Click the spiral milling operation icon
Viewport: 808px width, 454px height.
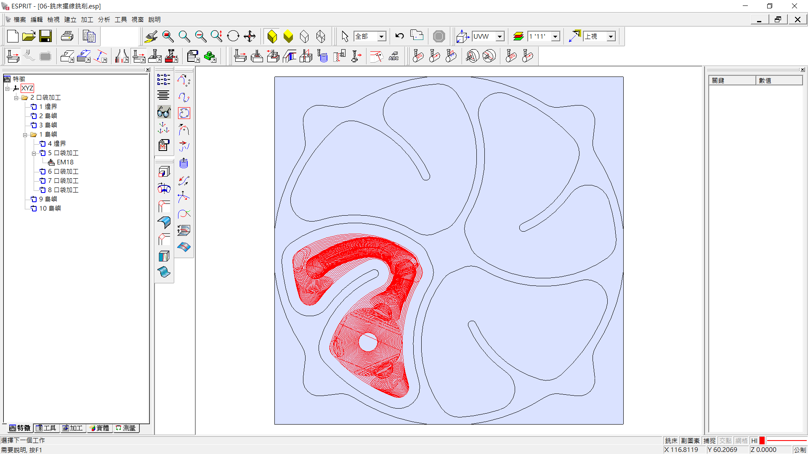click(323, 56)
